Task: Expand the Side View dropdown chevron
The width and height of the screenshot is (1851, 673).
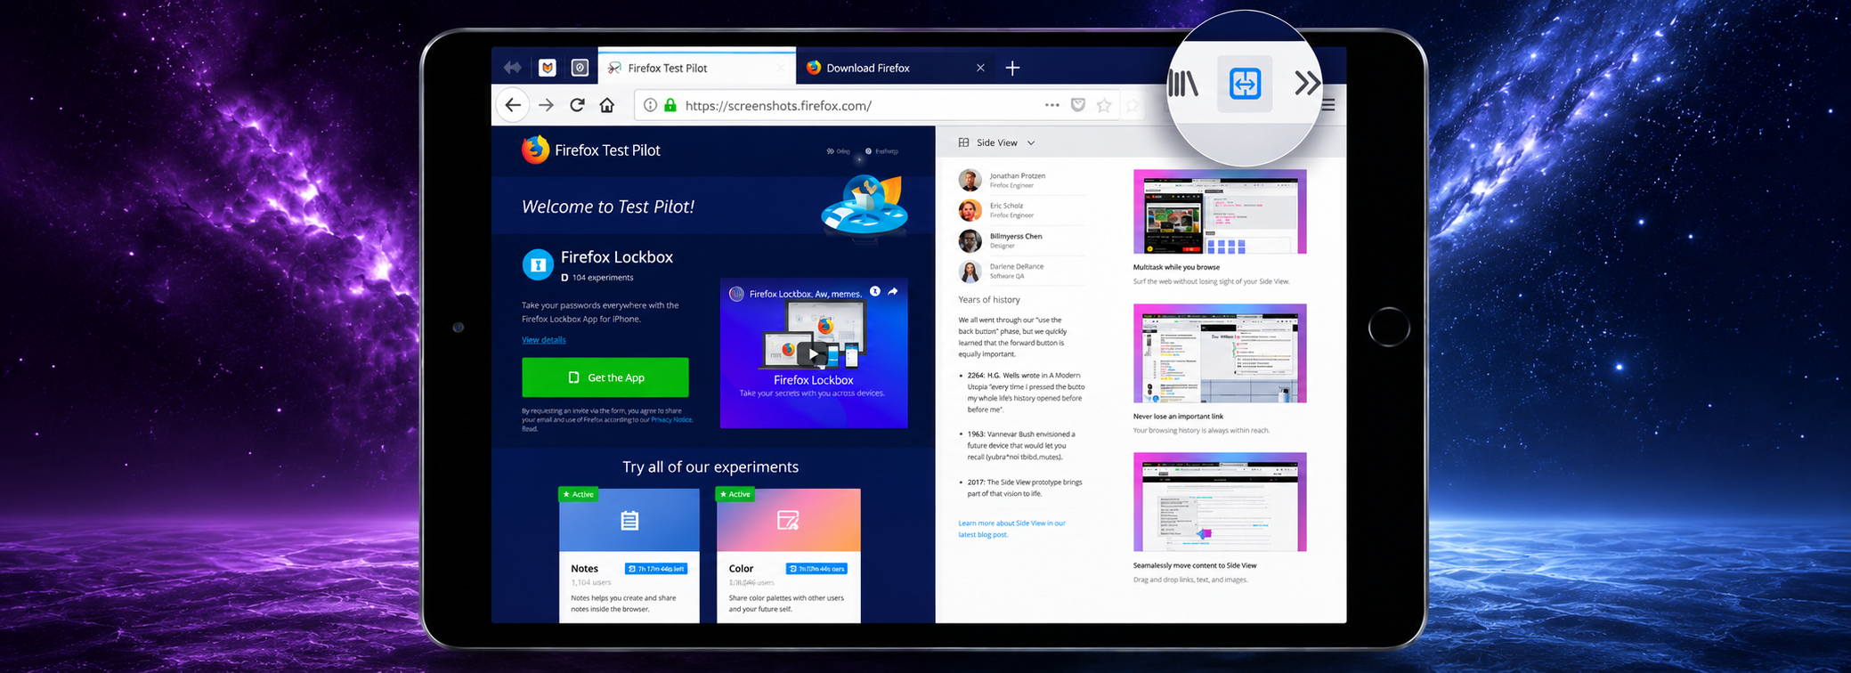Action: 1031,142
